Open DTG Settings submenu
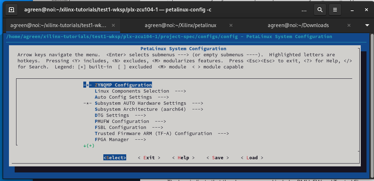 (x=120, y=115)
